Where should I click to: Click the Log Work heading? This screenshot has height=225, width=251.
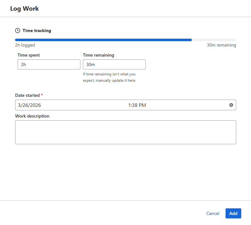click(x=24, y=9)
